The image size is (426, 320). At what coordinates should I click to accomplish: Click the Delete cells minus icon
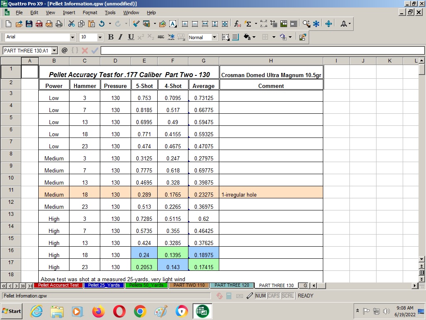[195, 24]
